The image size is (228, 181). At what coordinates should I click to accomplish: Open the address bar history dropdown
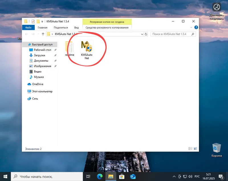tap(142, 34)
